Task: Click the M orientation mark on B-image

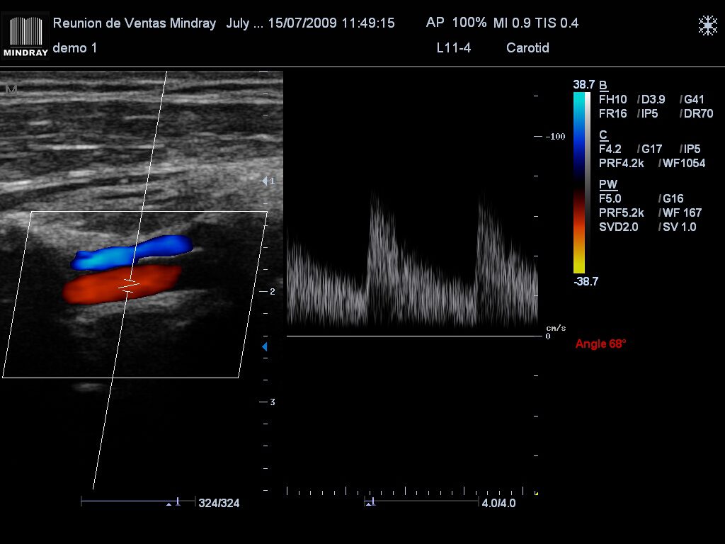Action: pyautogui.click(x=10, y=89)
